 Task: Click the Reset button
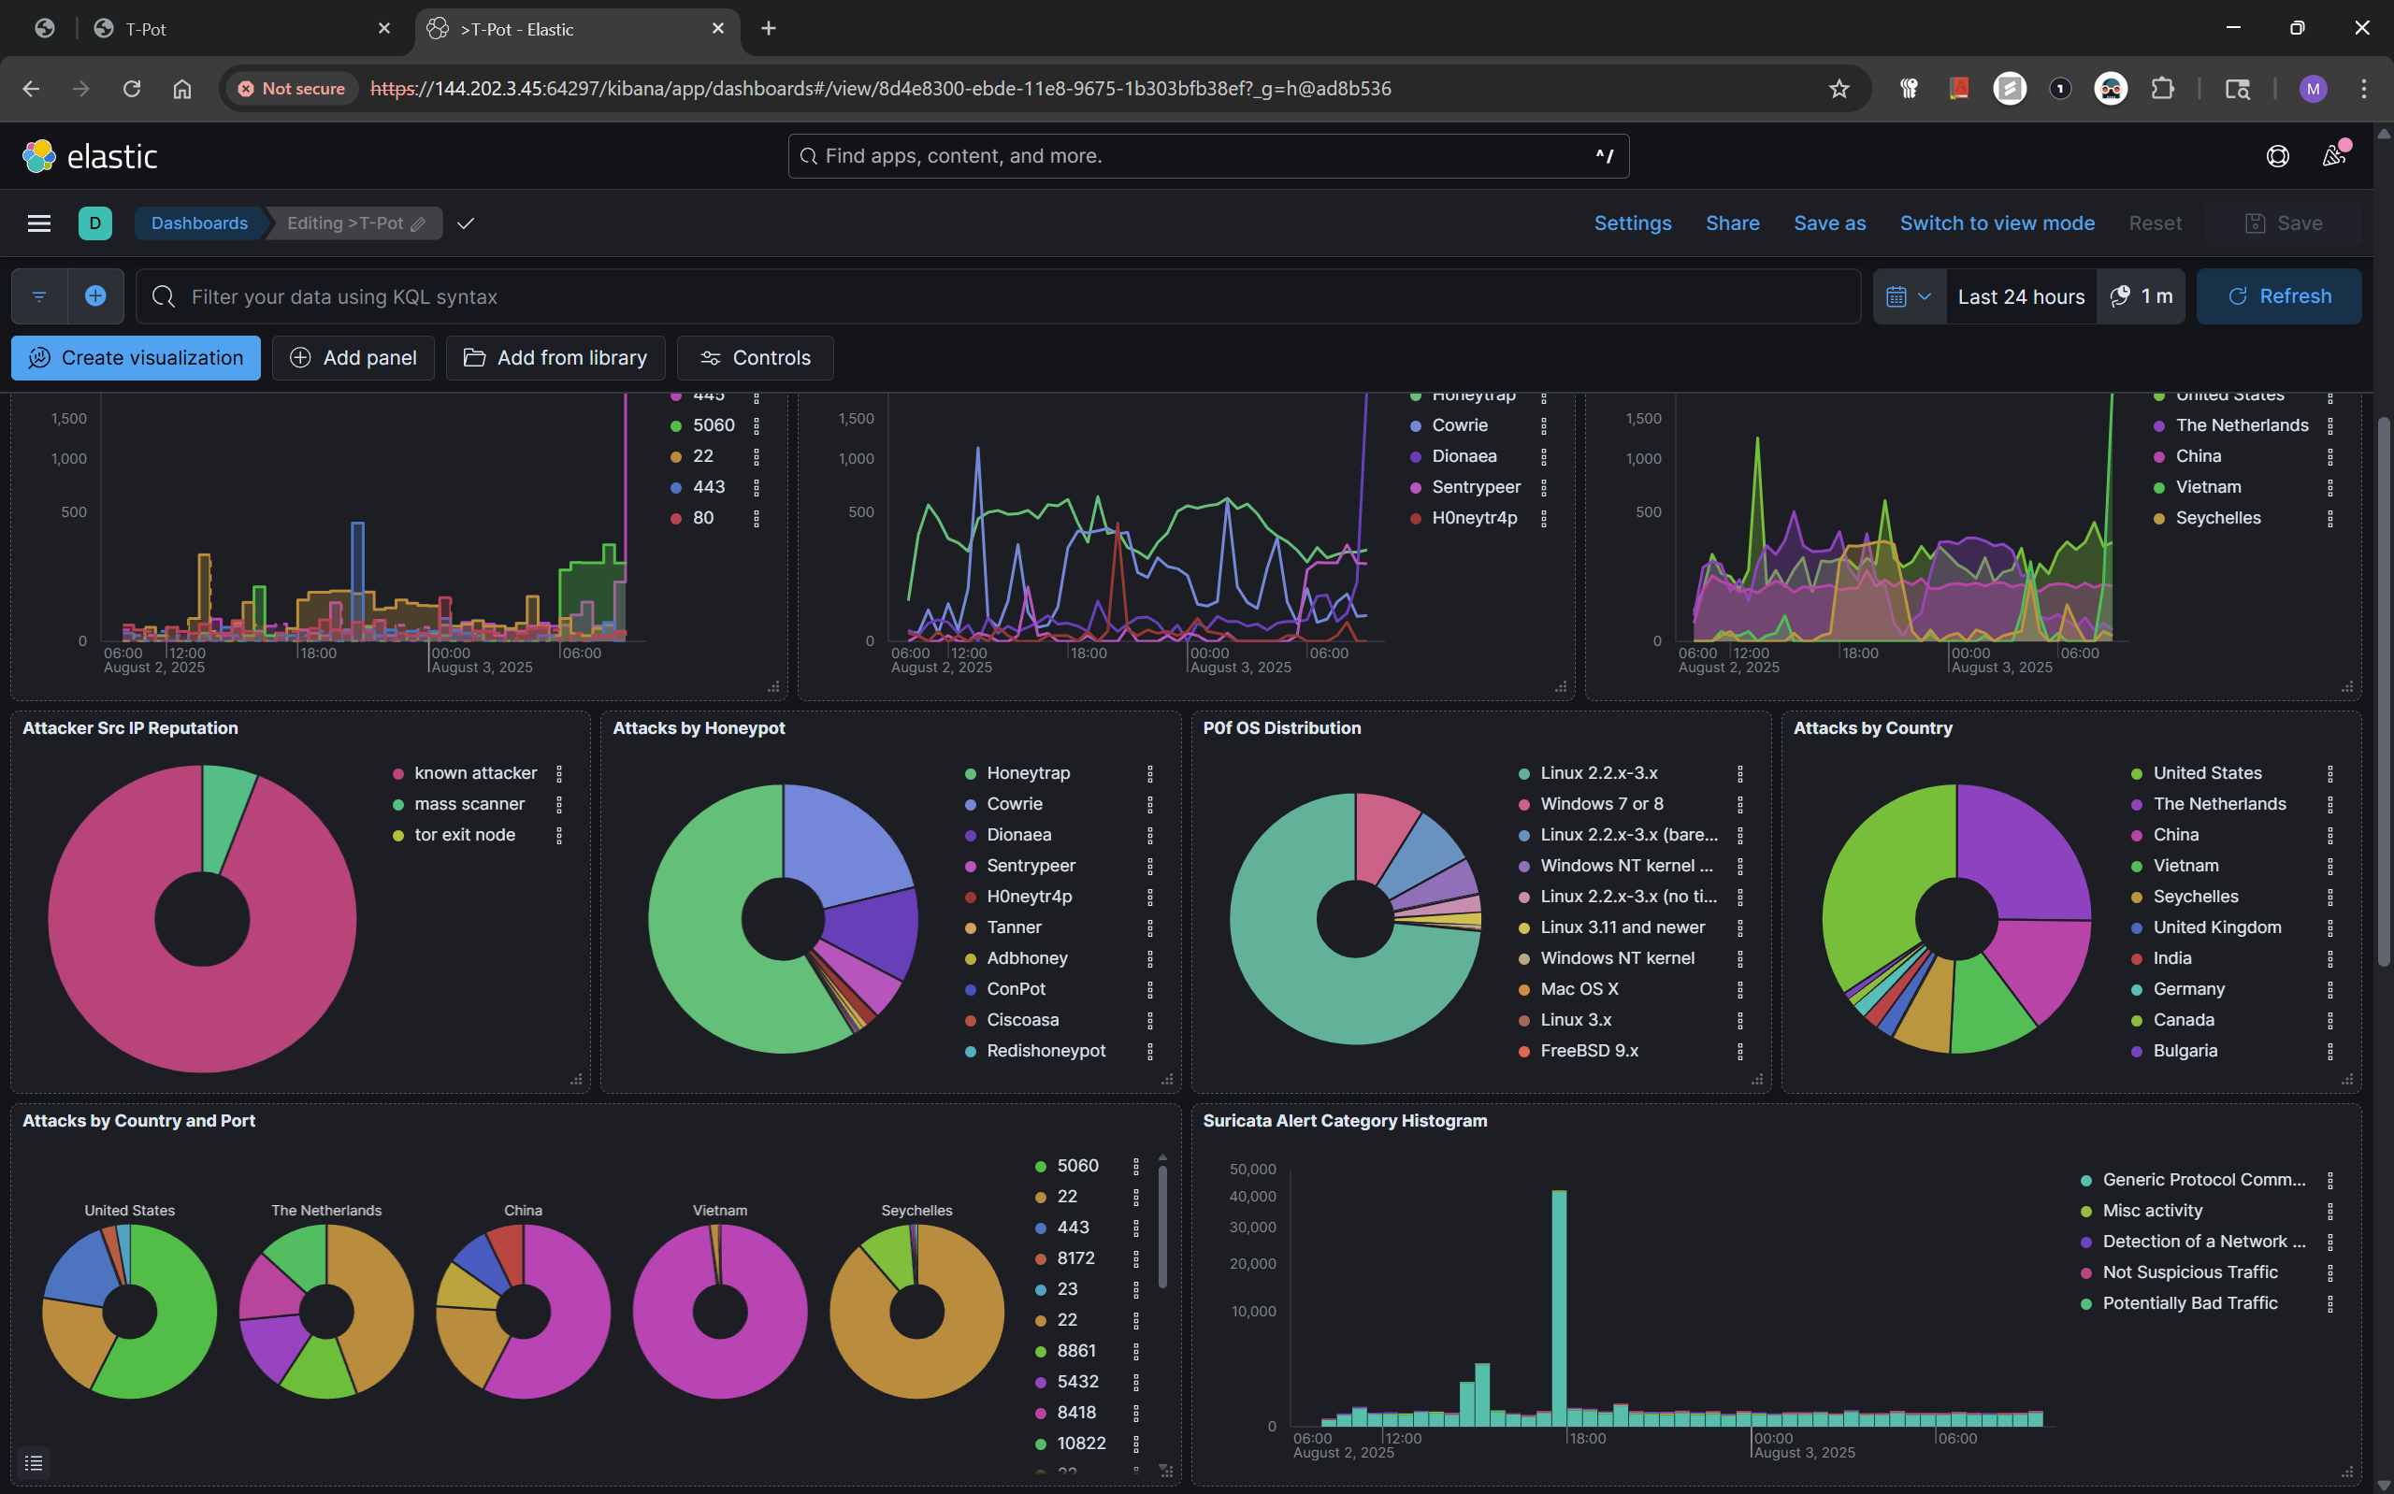[2155, 223]
